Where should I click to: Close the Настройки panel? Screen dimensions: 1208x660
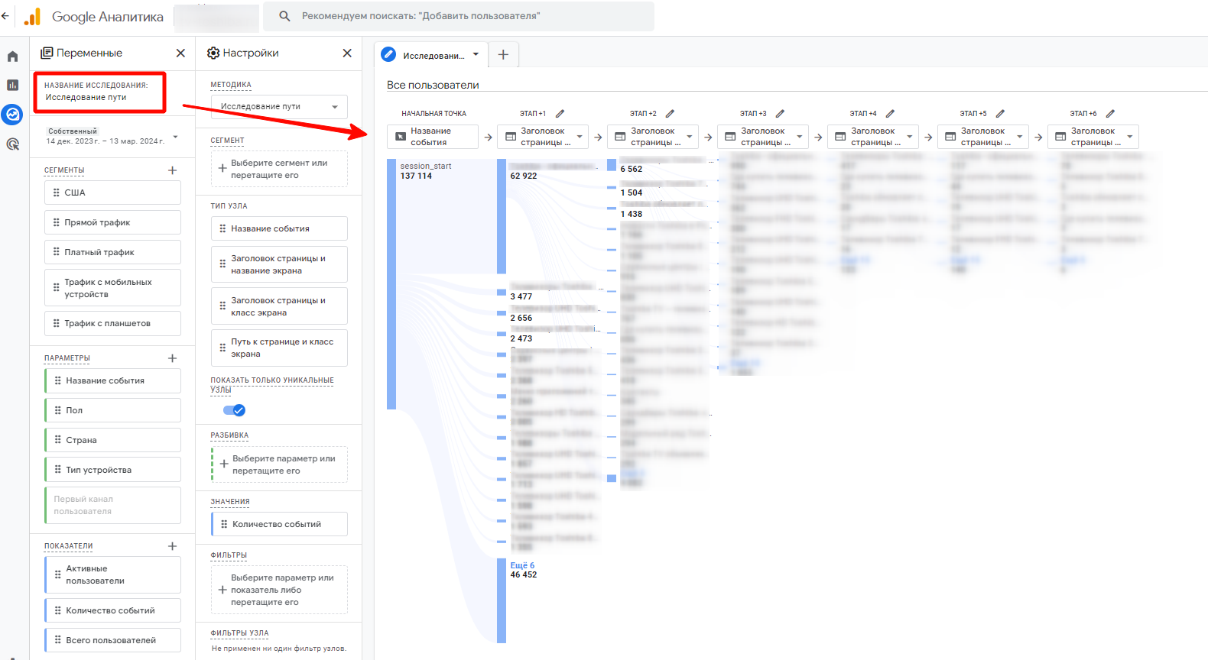347,53
